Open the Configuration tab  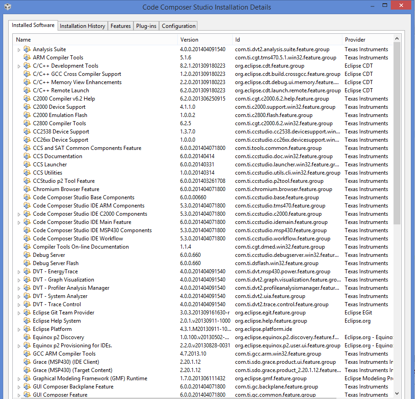coord(179,26)
